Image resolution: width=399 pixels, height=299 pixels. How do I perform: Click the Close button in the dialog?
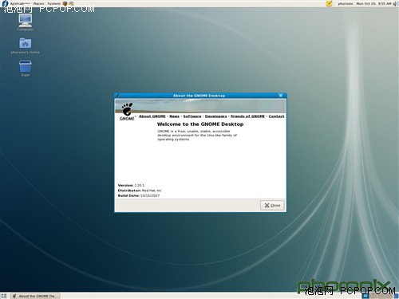[x=272, y=205]
